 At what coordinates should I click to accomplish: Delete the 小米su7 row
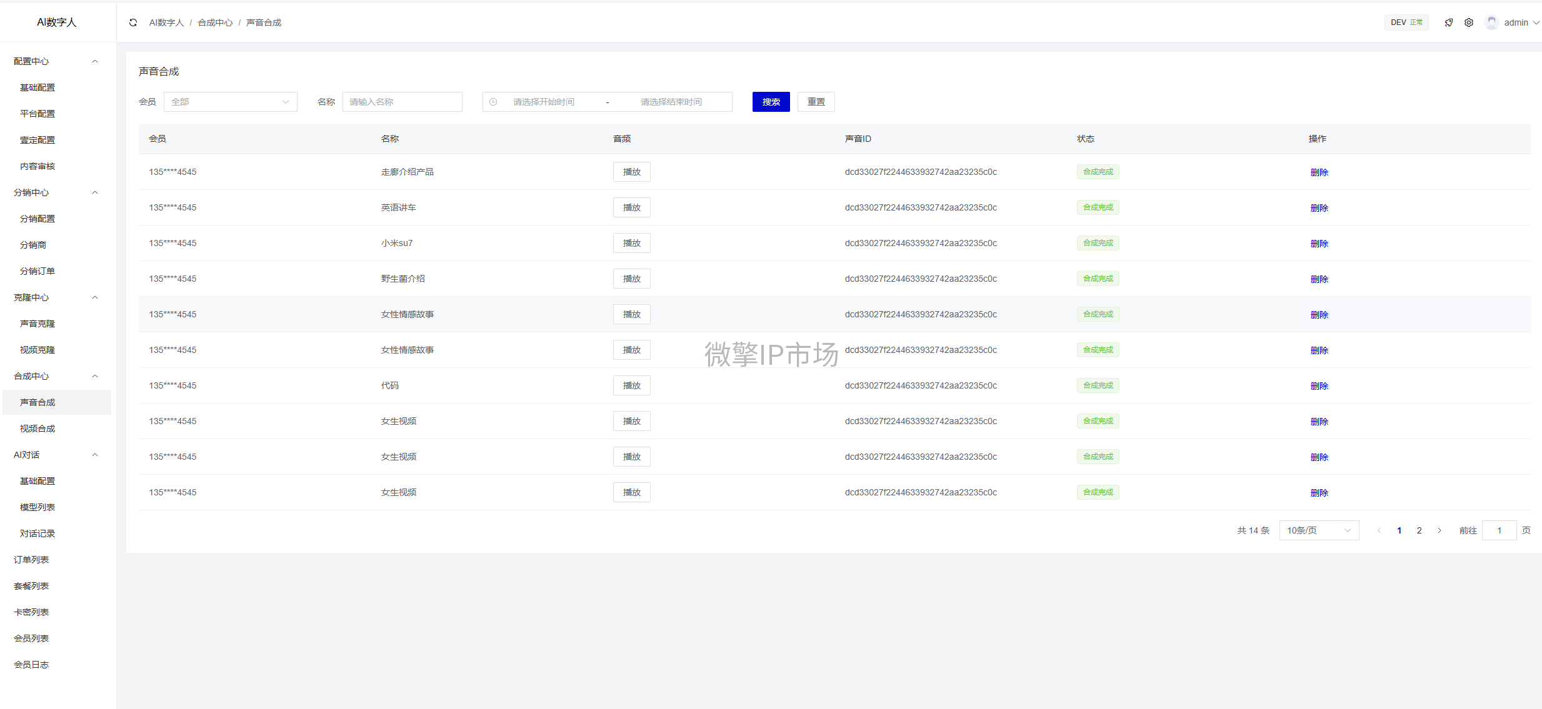(1319, 244)
